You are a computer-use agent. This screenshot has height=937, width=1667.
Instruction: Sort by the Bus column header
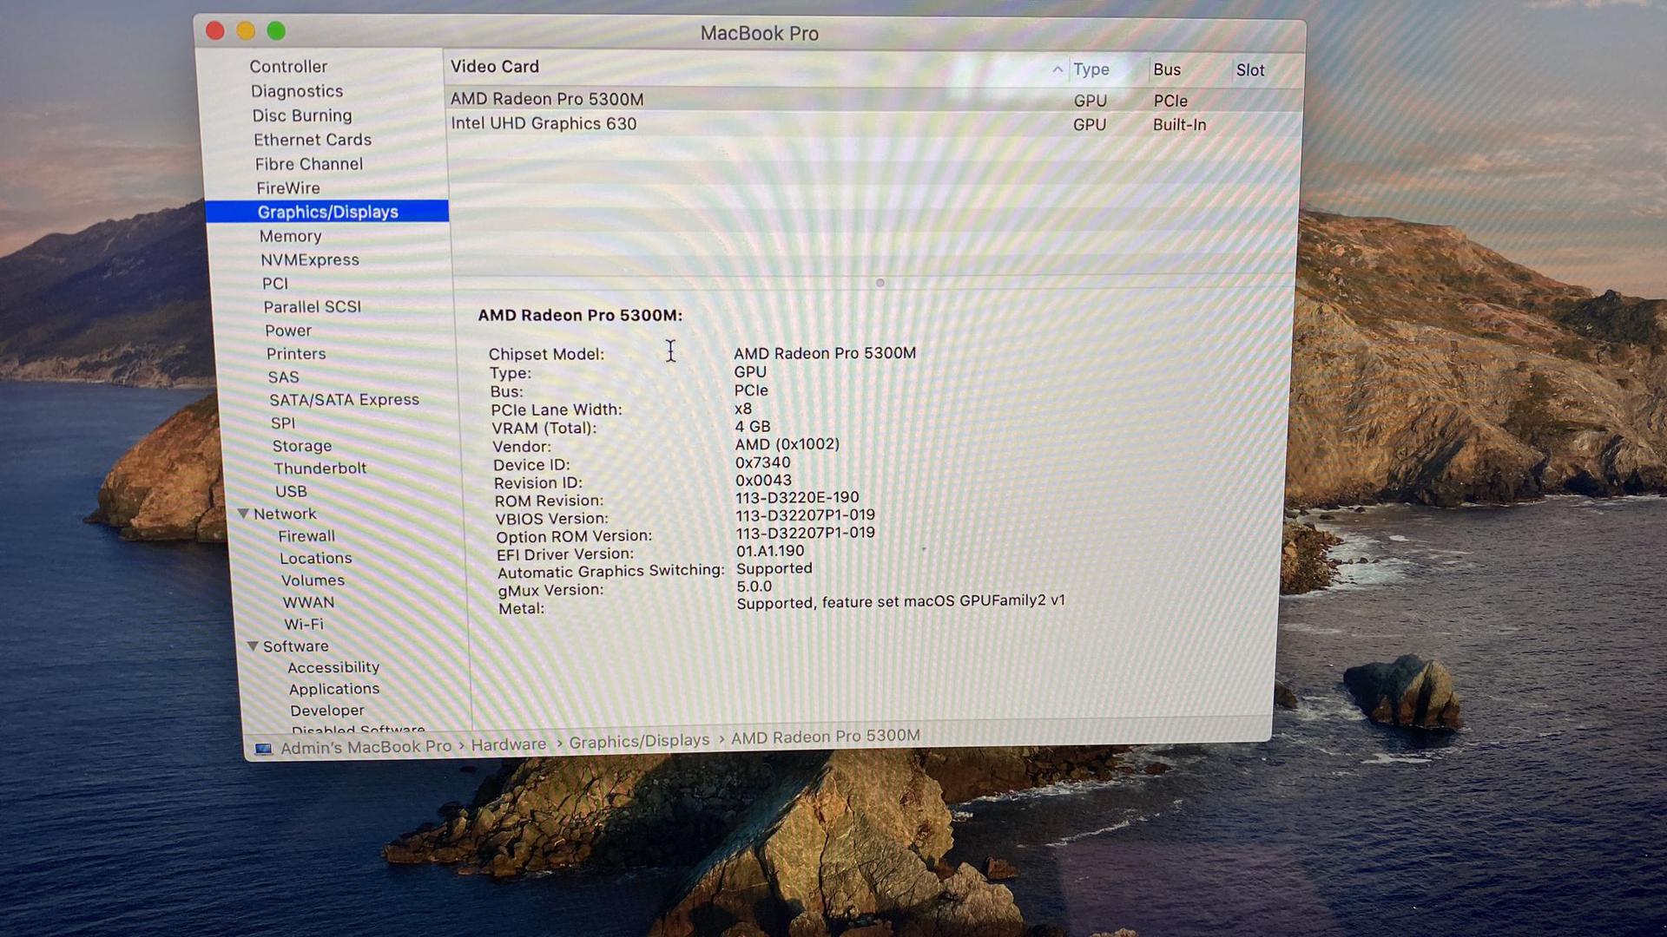1167,69
